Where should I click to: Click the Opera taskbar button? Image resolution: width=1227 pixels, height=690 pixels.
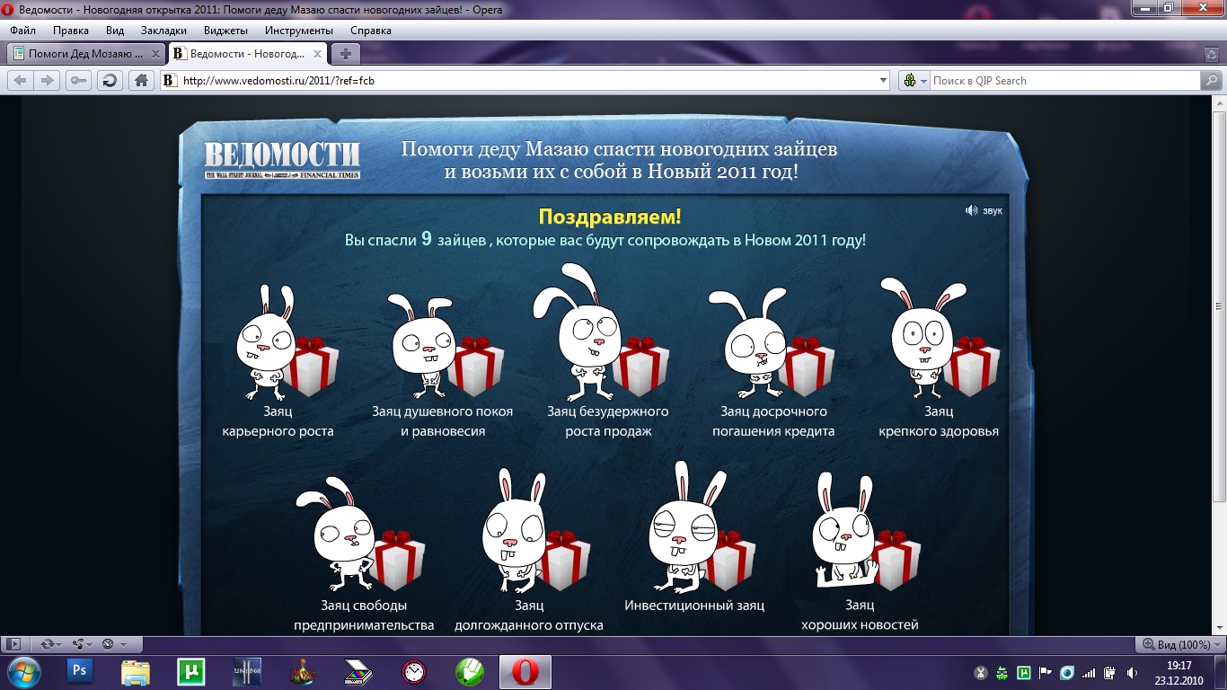[525, 672]
